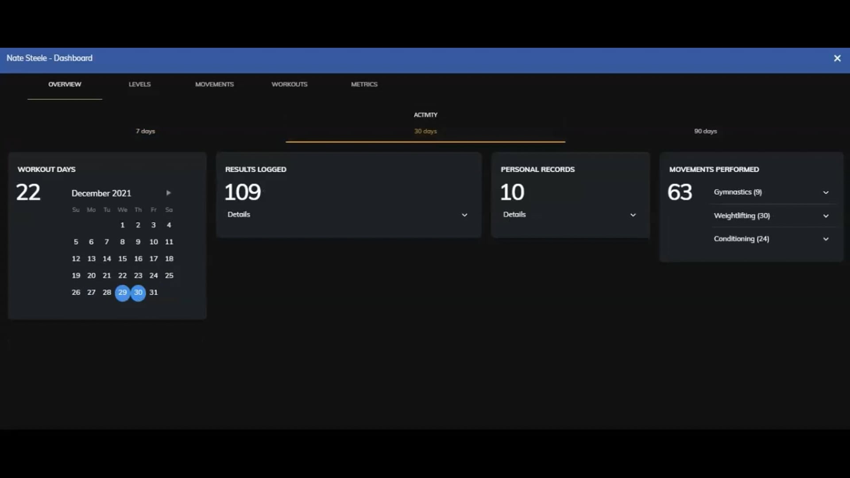
Task: Select December 25 in calendar
Action: (169, 275)
